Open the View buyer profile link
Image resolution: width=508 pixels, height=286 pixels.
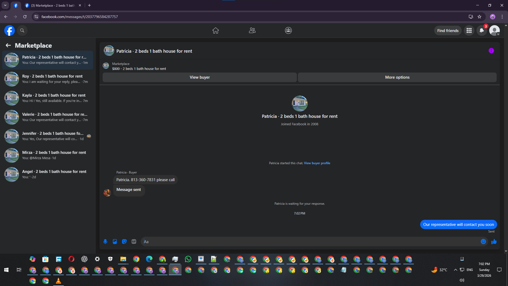[317, 163]
